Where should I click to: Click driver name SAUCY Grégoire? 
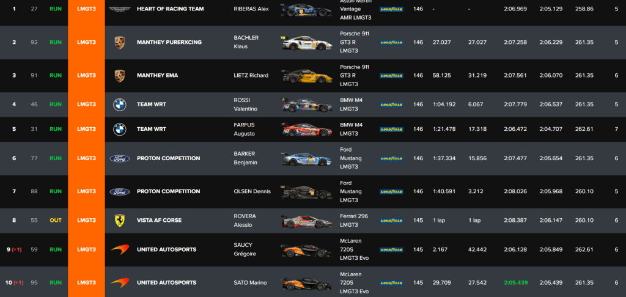(x=243, y=249)
